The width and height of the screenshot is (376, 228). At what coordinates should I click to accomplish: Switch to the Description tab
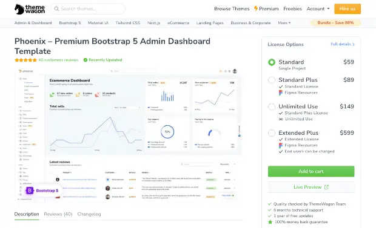[27, 214]
